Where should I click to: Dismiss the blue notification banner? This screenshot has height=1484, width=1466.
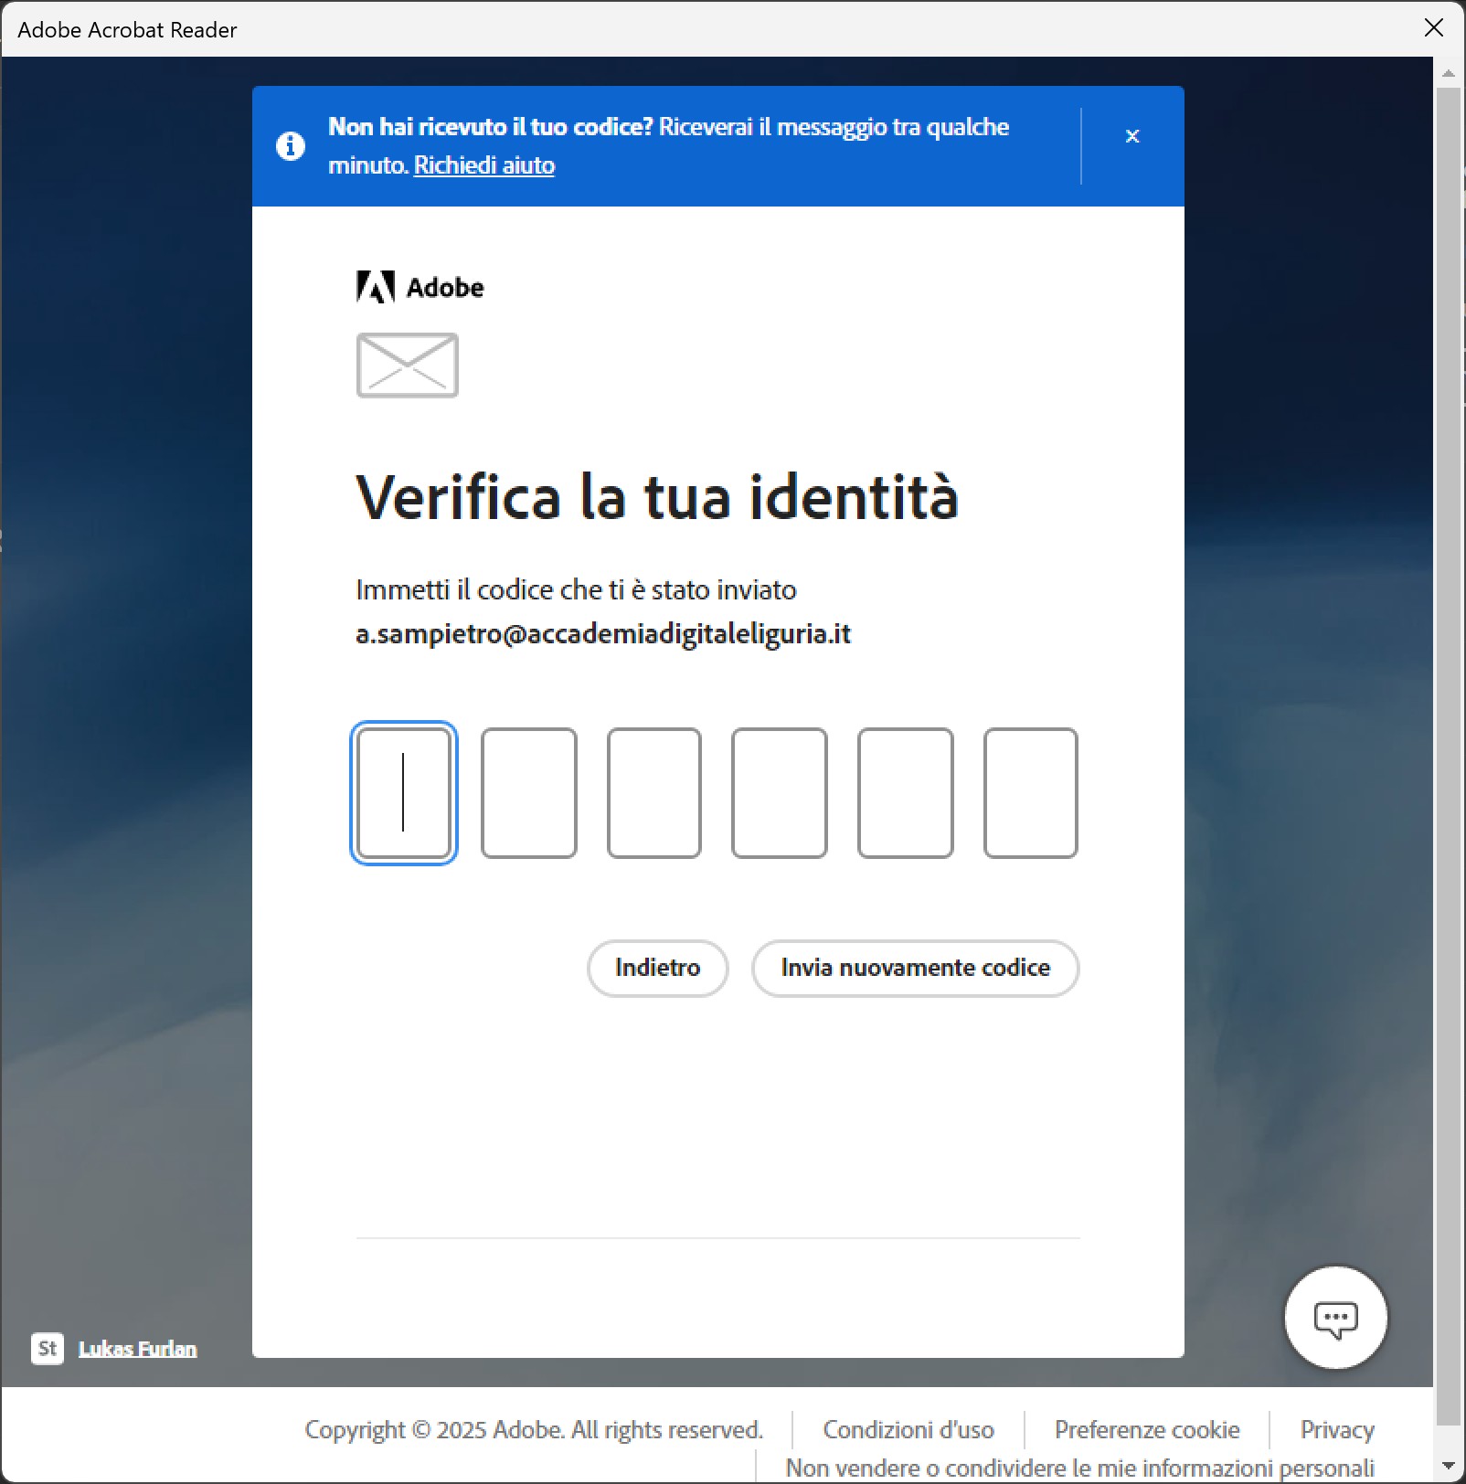pos(1131,136)
